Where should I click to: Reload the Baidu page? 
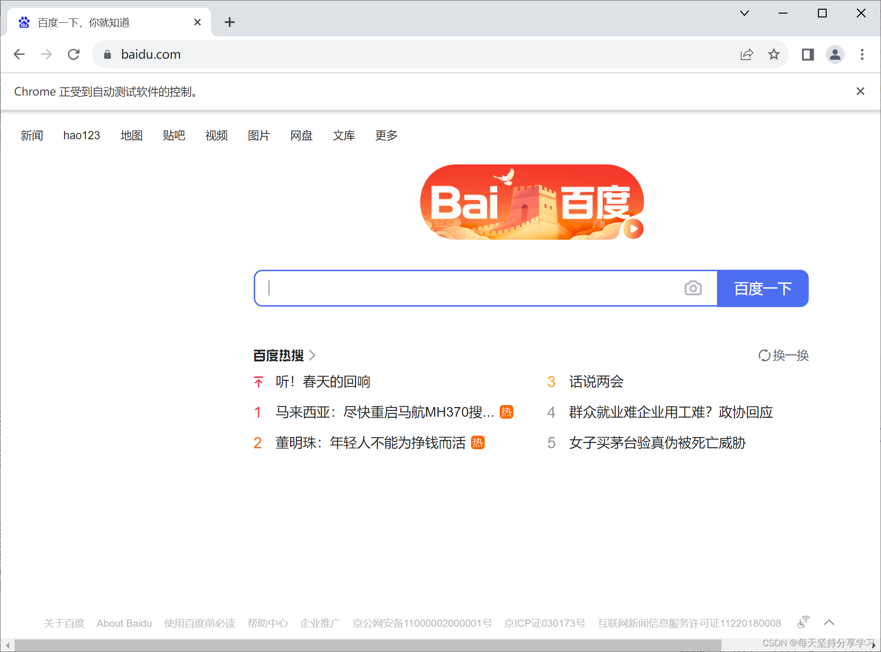tap(74, 54)
